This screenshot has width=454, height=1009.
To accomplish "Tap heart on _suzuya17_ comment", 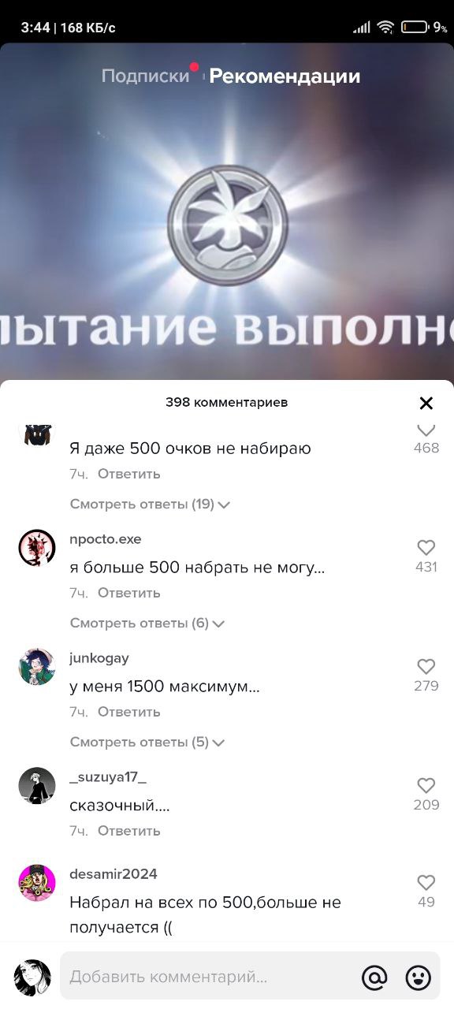I will [426, 786].
